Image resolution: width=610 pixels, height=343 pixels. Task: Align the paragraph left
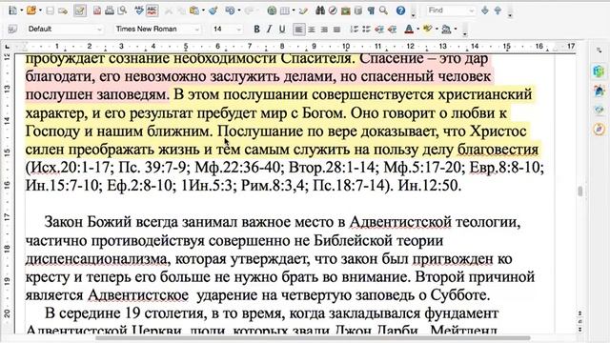point(298,29)
